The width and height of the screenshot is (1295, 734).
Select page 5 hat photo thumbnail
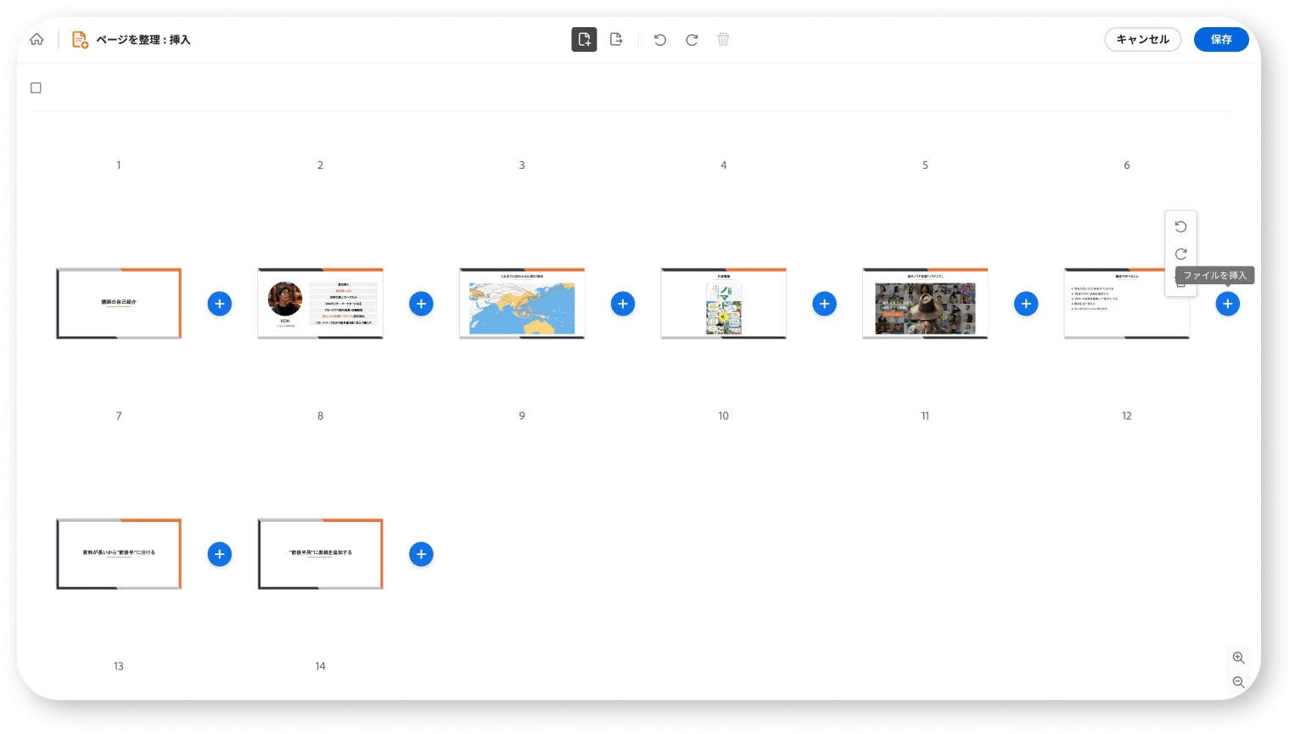point(925,304)
